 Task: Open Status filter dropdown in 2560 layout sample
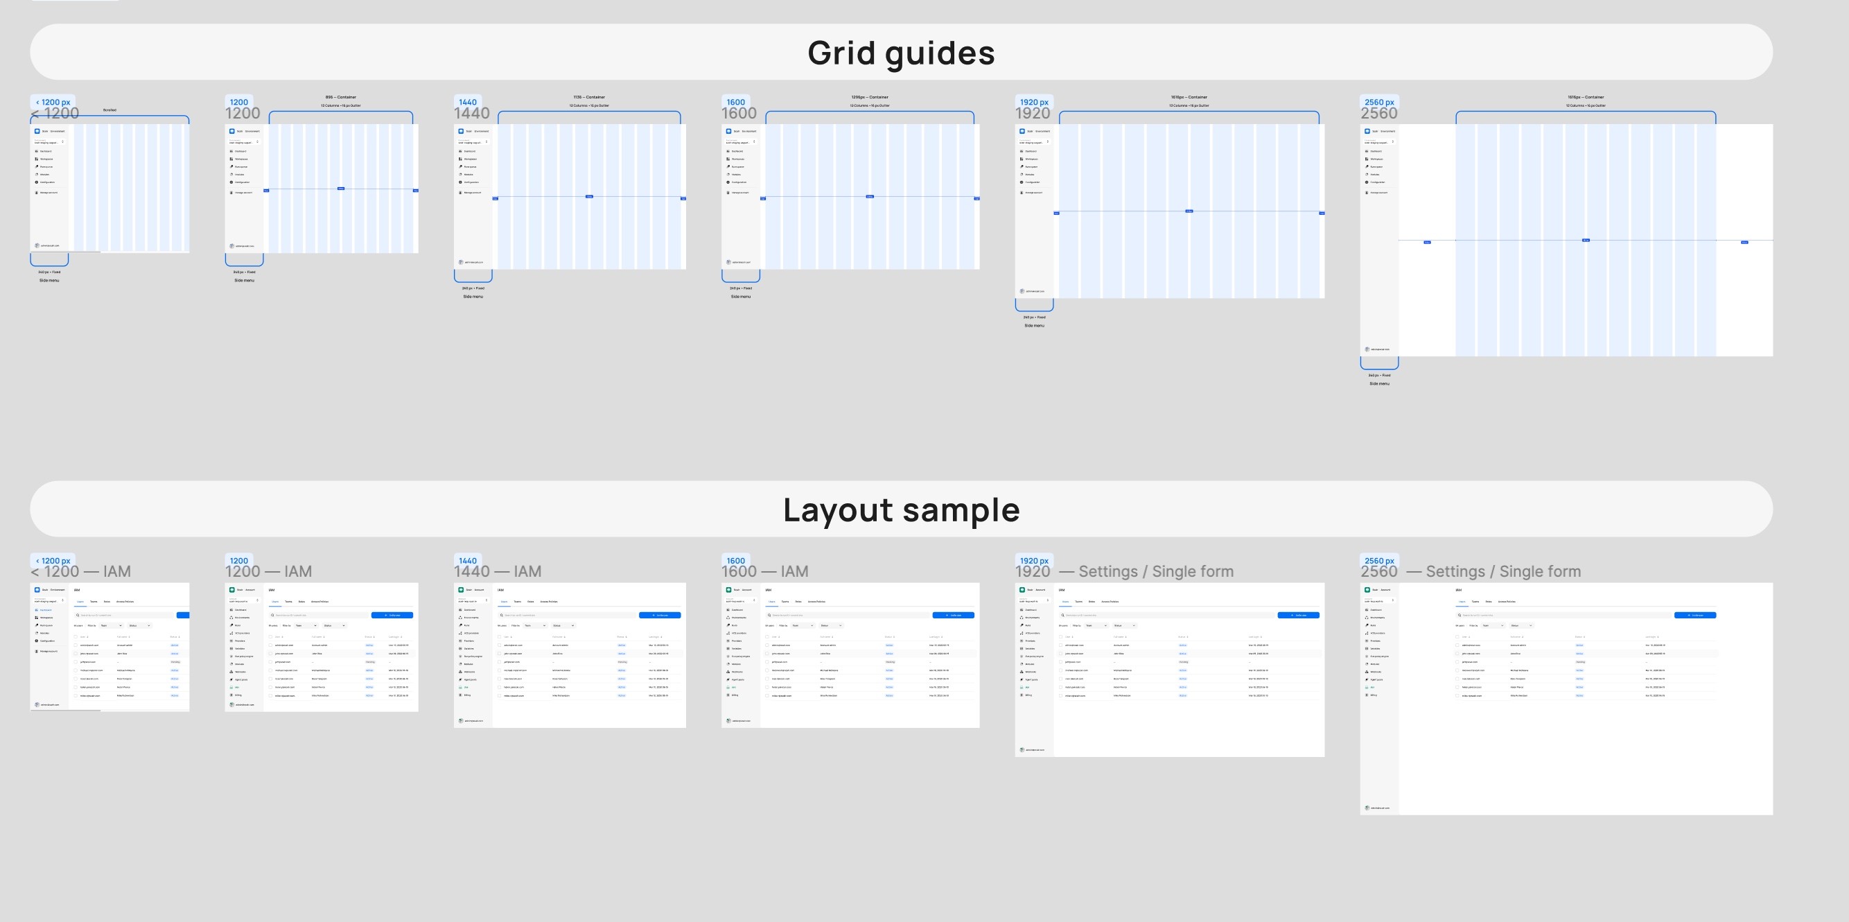(1521, 625)
